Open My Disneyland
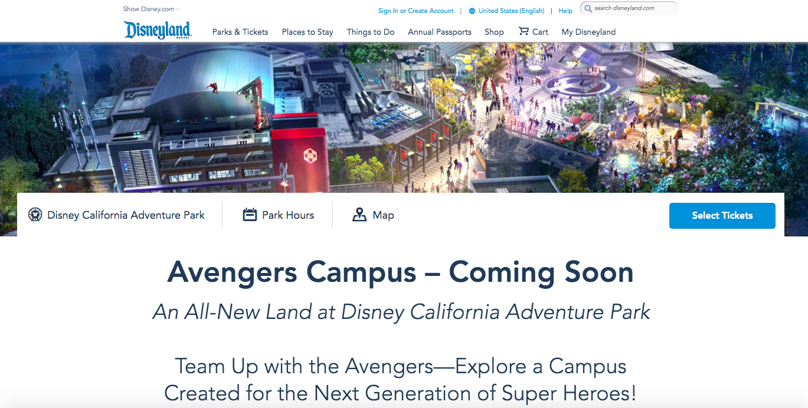Viewport: 808px width, 408px height. pos(588,32)
